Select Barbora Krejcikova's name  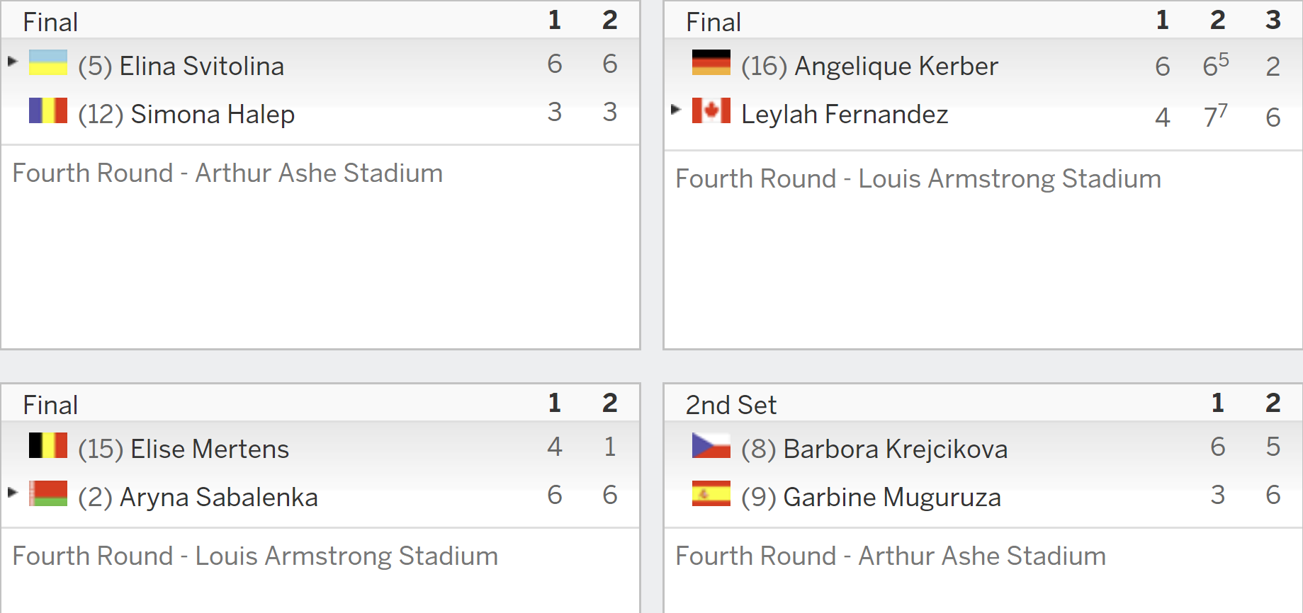coord(896,449)
